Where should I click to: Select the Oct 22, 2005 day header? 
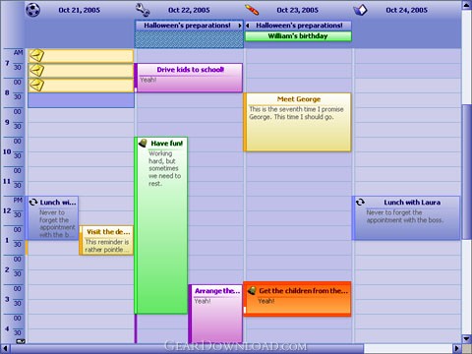coord(189,10)
